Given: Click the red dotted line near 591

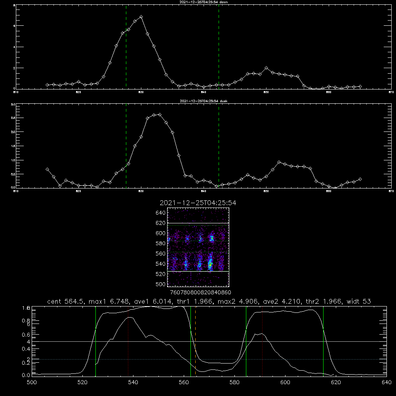Looking at the screenshot, I should [x=263, y=341].
